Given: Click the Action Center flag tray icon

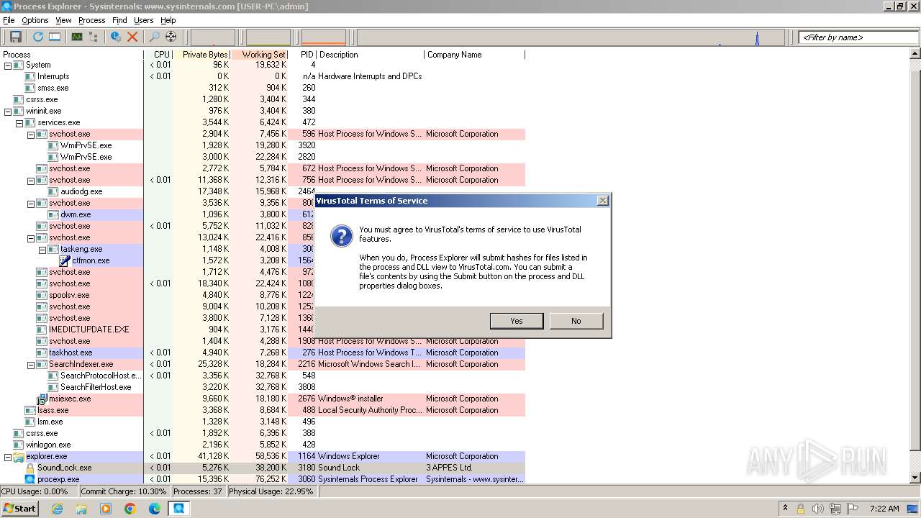Looking at the screenshot, I should coord(853,509).
